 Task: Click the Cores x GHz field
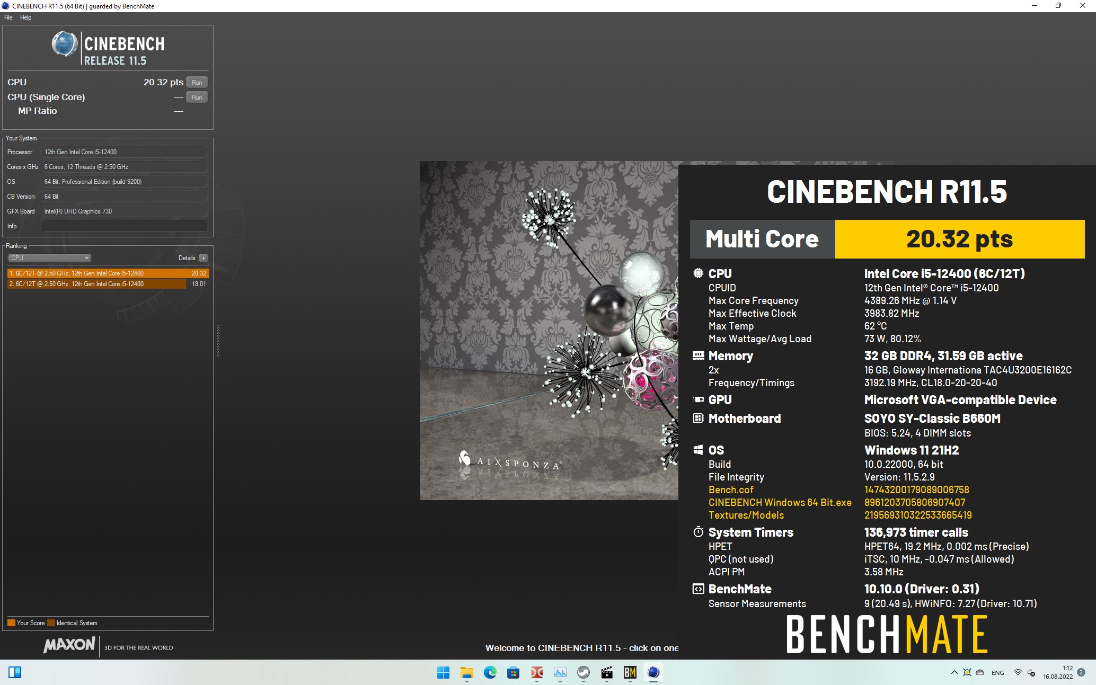(125, 167)
